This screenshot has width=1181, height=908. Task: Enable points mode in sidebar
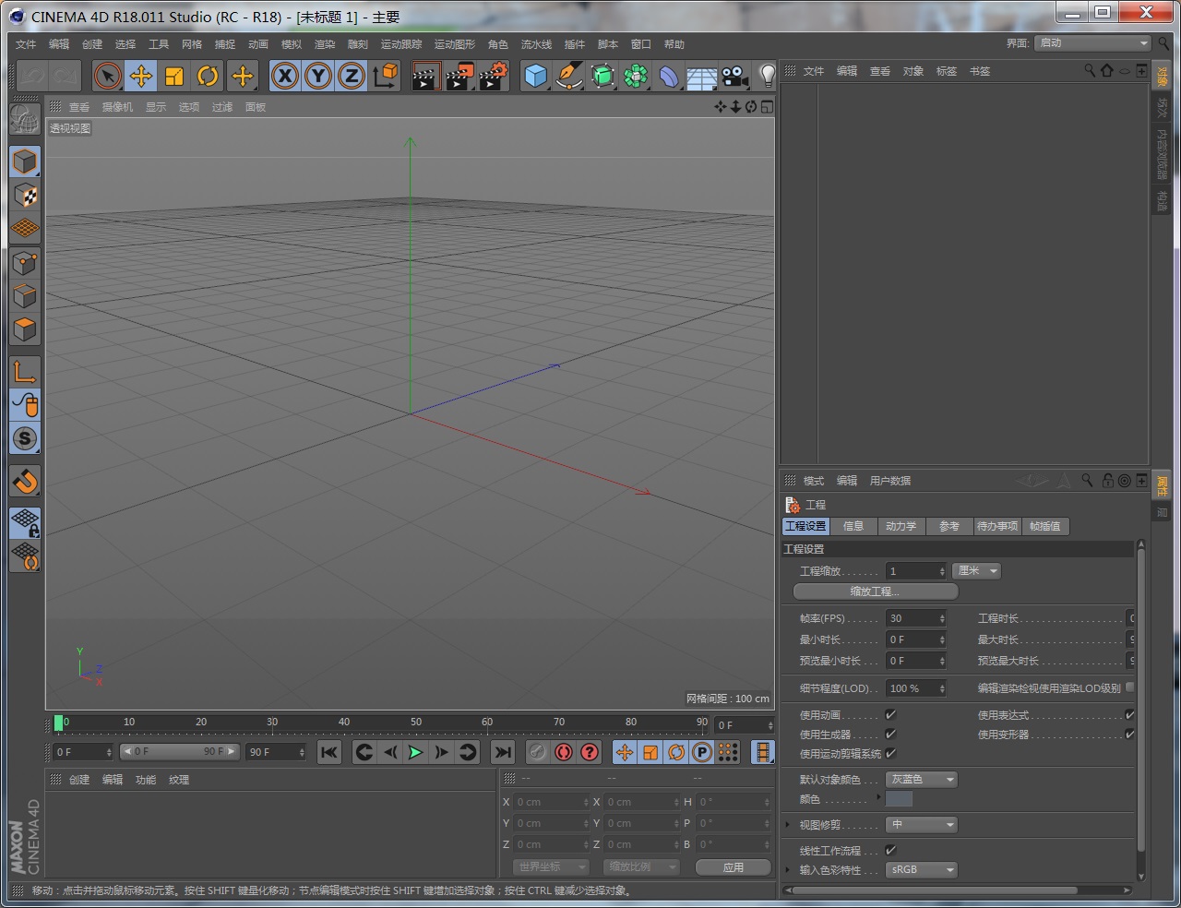pyautogui.click(x=25, y=263)
